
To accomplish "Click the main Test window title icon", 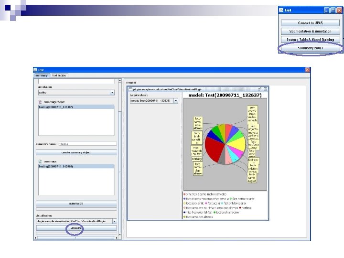I will point(35,70).
